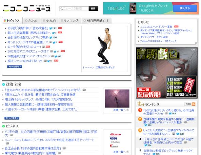Open rank 1 20代女性がセクハラ headline

pyautogui.click(x=168, y=112)
